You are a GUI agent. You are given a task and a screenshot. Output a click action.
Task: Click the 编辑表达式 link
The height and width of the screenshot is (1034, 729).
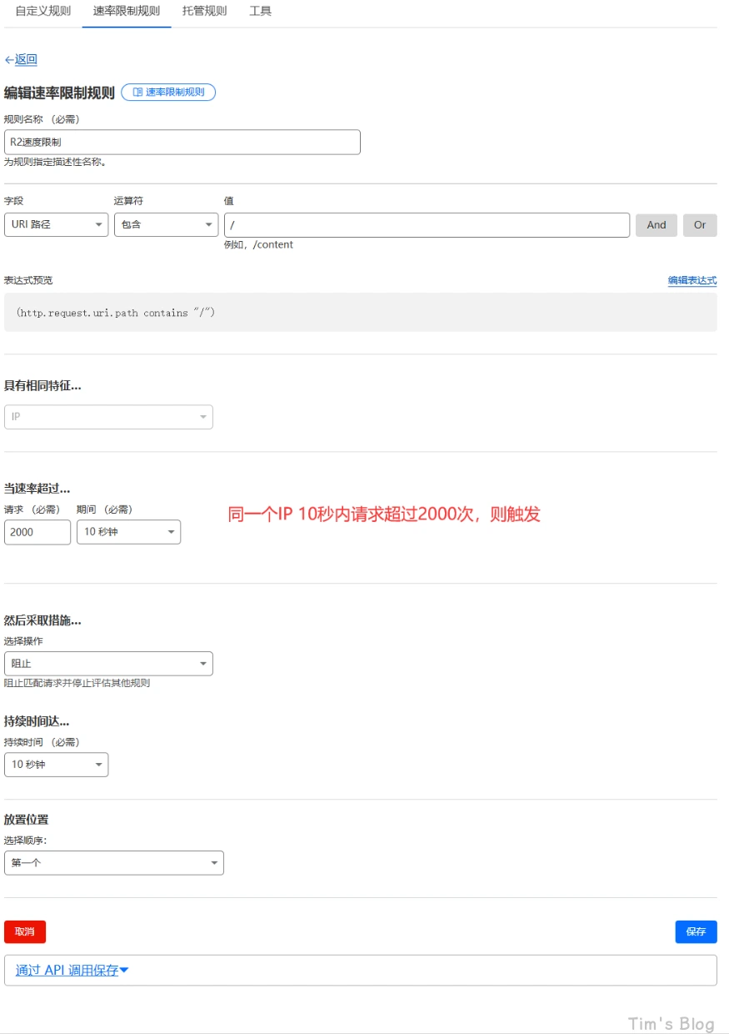tap(692, 281)
